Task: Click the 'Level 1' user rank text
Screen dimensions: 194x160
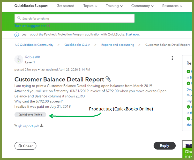Action: [30, 62]
